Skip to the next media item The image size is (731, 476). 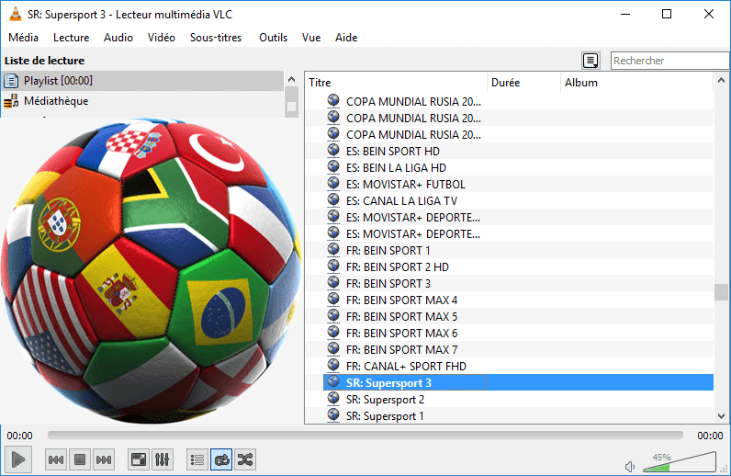coord(104,460)
